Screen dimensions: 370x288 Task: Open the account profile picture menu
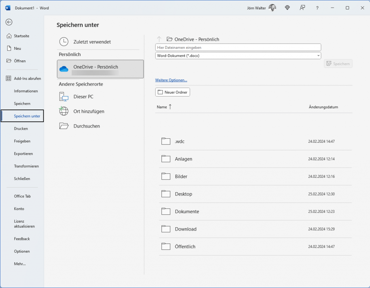[272, 8]
